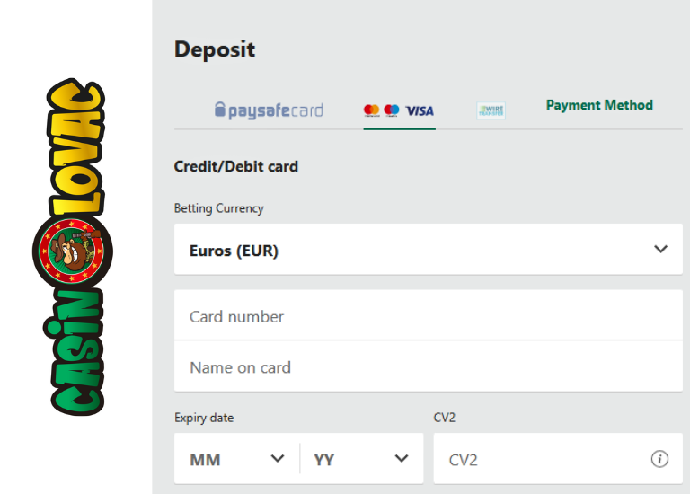690x494 pixels.
Task: Focus the Name on card field
Action: pyautogui.click(x=428, y=366)
